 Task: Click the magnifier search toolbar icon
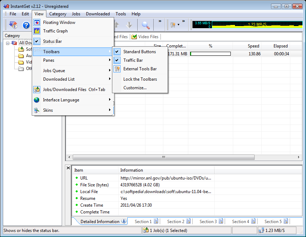[x=146, y=25]
